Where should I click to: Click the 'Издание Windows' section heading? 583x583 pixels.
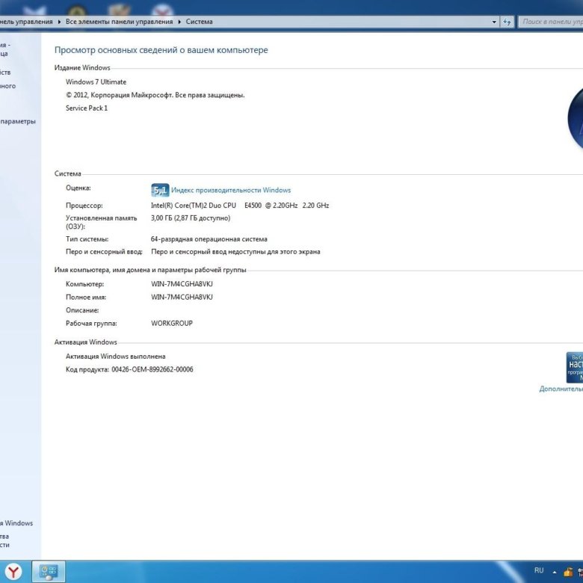pyautogui.click(x=82, y=68)
